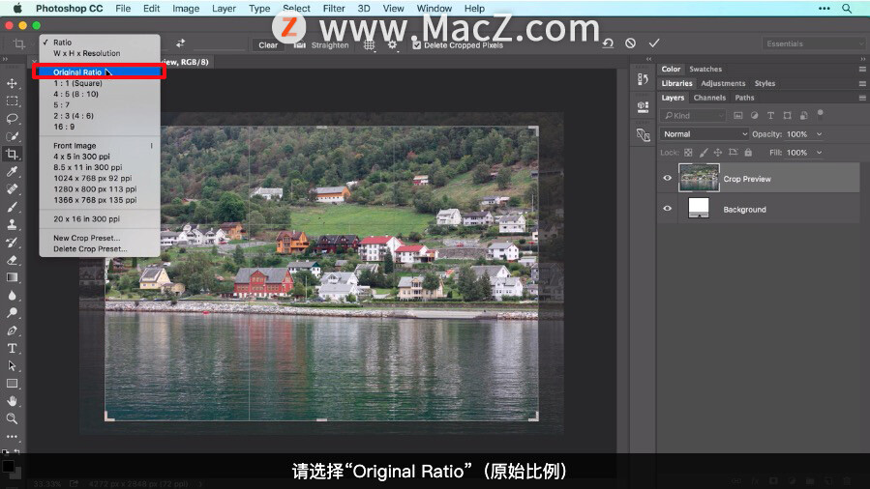Image resolution: width=870 pixels, height=489 pixels.
Task: Select the Eyedropper tool
Action: (x=12, y=172)
